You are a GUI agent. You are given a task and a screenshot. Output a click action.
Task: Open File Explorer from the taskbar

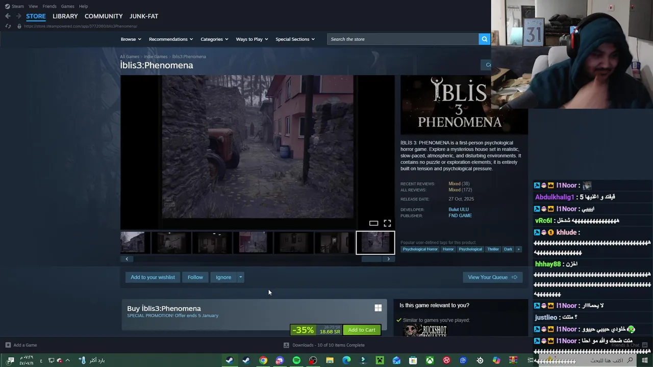click(330, 360)
